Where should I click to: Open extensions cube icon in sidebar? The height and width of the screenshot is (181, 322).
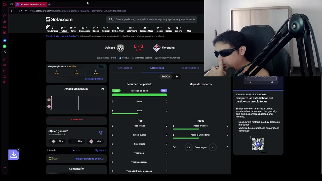(5, 77)
